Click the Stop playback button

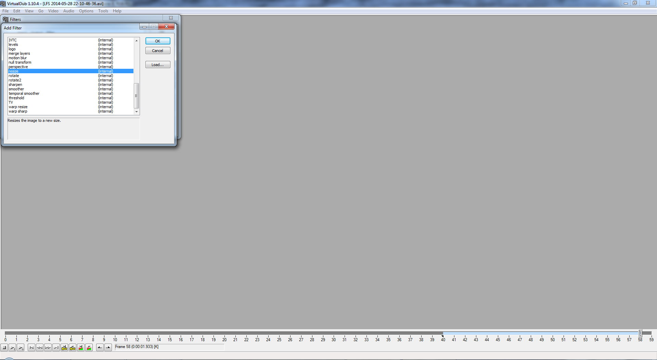coord(4,348)
